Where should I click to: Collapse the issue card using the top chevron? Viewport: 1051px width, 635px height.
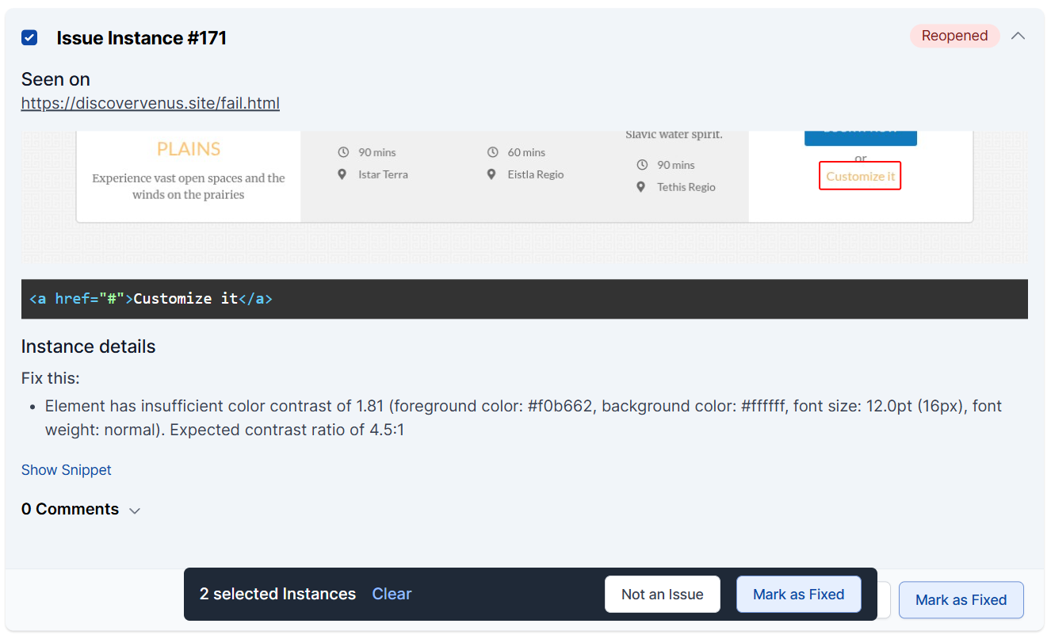pos(1019,36)
